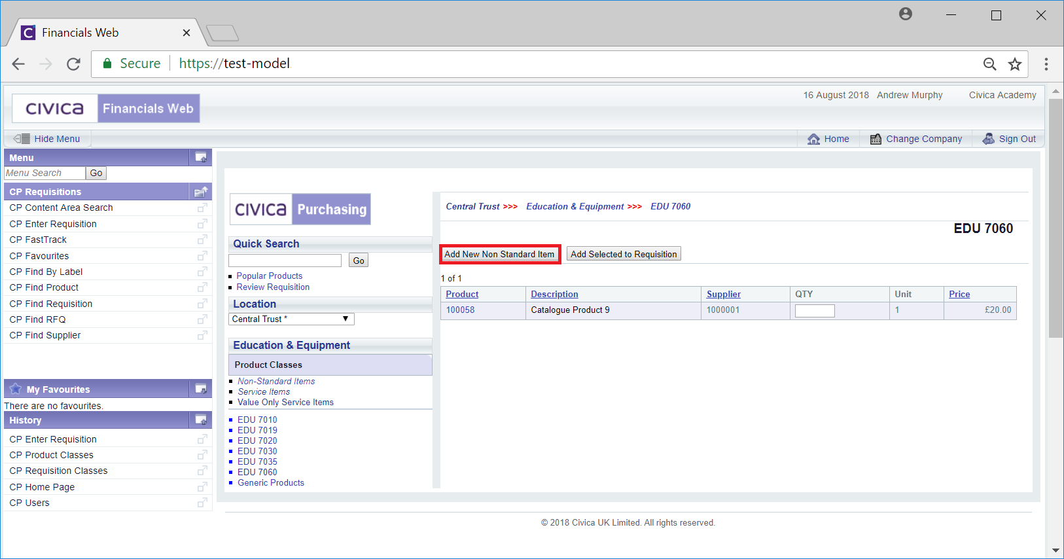1064x559 pixels.
Task: Click the Quick Search text field
Action: 285,261
